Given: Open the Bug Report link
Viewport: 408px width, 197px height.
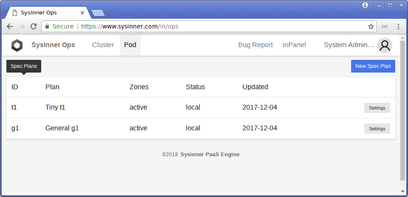Looking at the screenshot, I should pyautogui.click(x=256, y=45).
